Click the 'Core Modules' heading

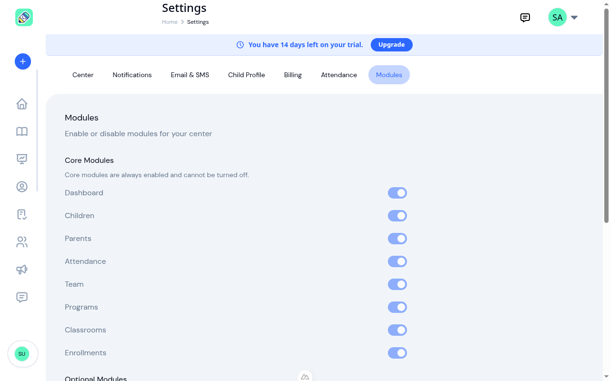(x=89, y=160)
